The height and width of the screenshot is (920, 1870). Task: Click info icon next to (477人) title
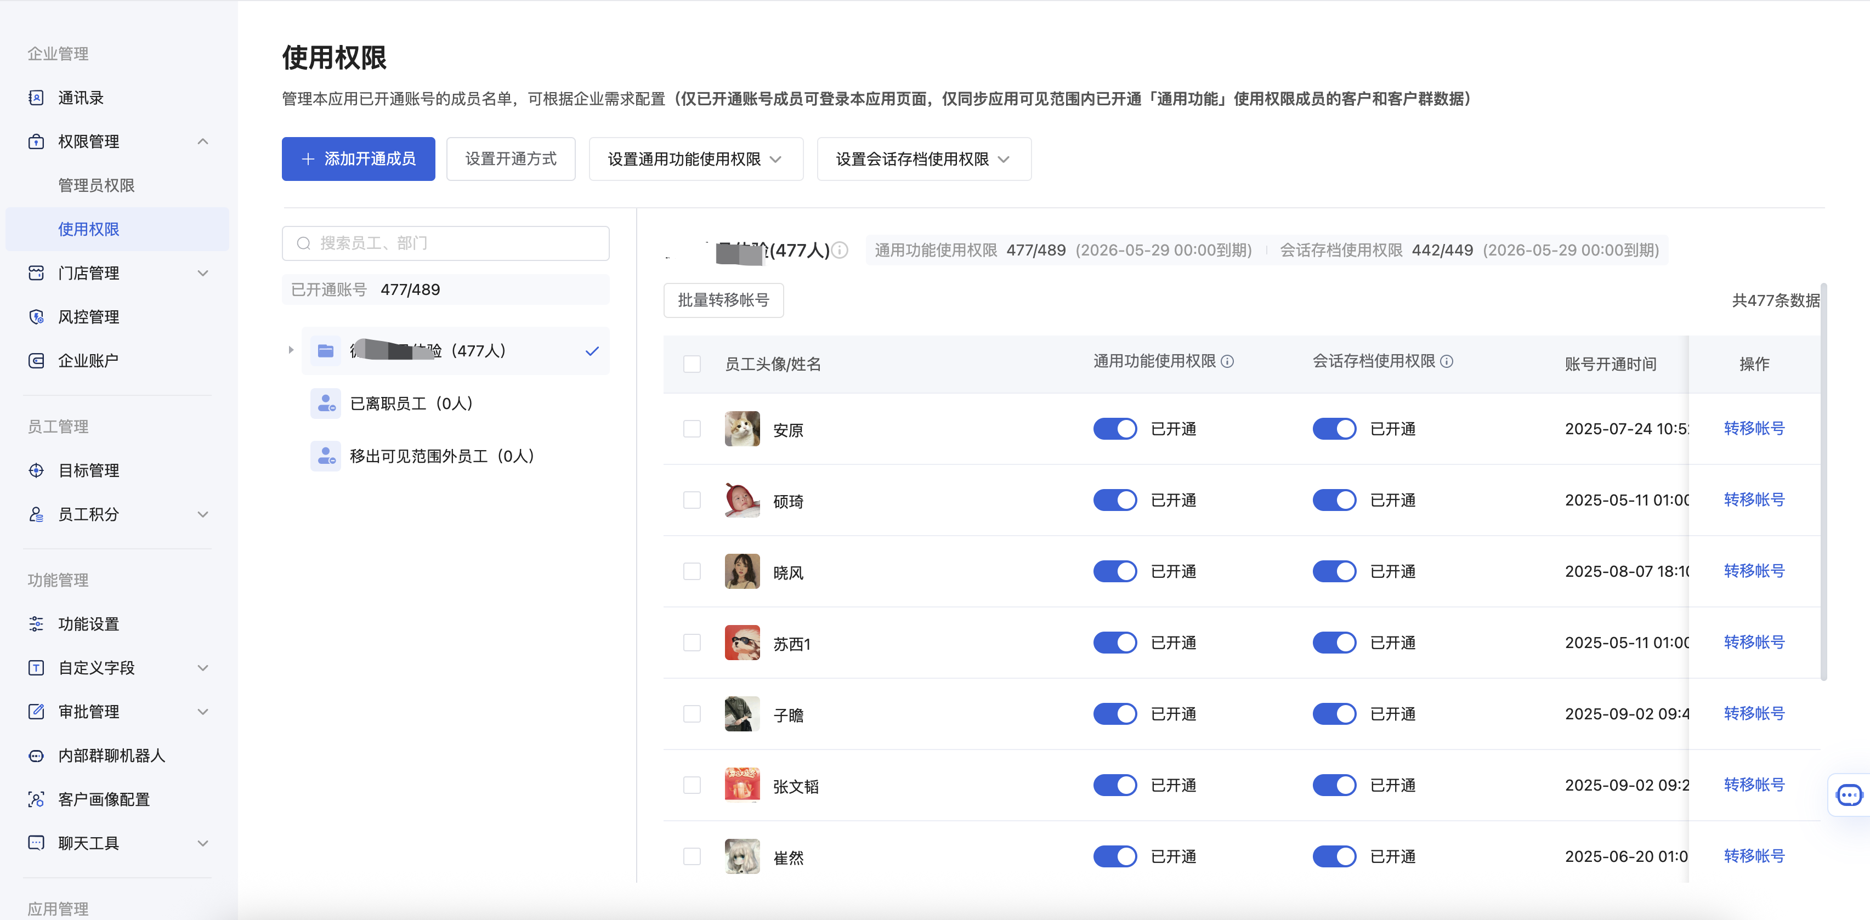(x=839, y=251)
